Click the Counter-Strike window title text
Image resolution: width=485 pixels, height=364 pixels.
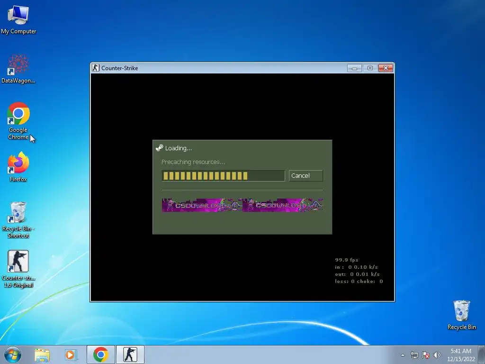(x=120, y=68)
